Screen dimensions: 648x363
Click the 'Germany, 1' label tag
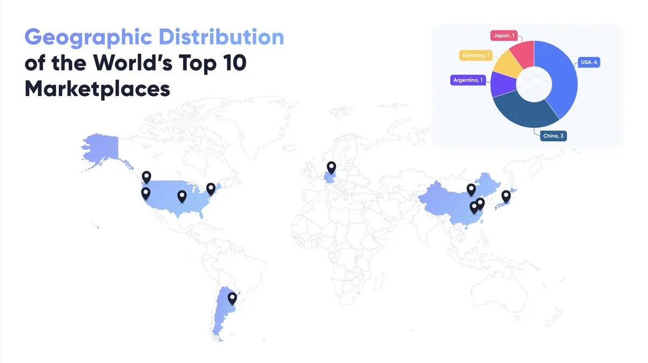(475, 55)
